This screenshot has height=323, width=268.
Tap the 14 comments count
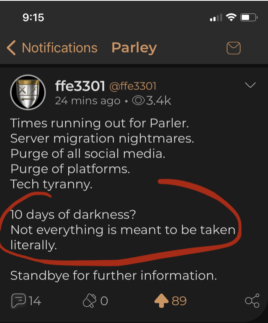(x=35, y=301)
